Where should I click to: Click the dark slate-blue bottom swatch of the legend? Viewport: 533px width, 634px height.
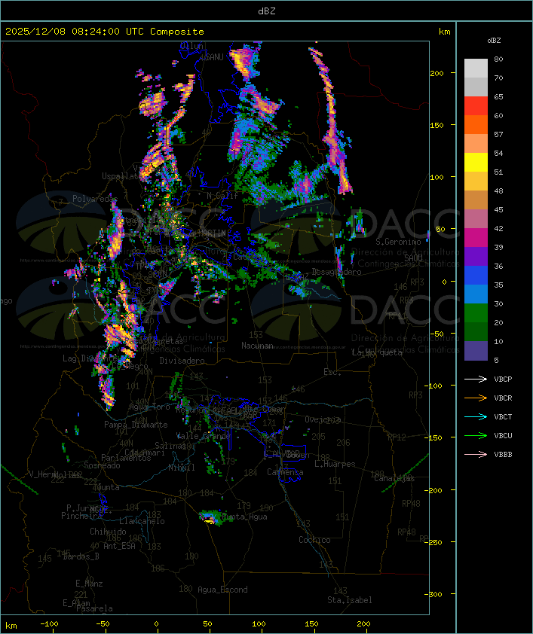pyautogui.click(x=476, y=351)
